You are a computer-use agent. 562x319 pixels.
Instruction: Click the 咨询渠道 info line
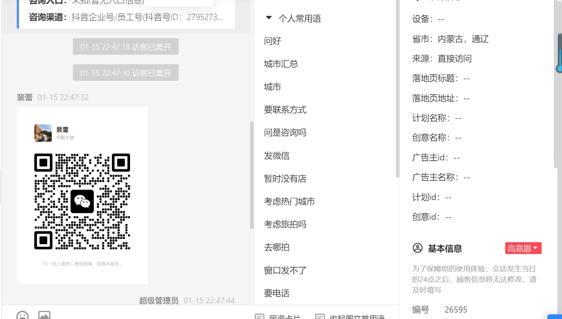(x=126, y=17)
